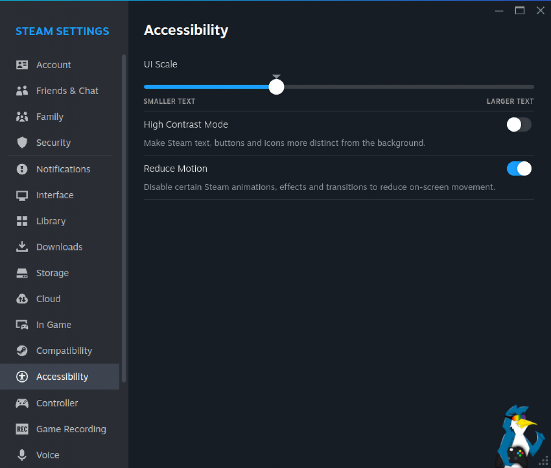Open In Game settings
This screenshot has width=551, height=468.
point(59,325)
